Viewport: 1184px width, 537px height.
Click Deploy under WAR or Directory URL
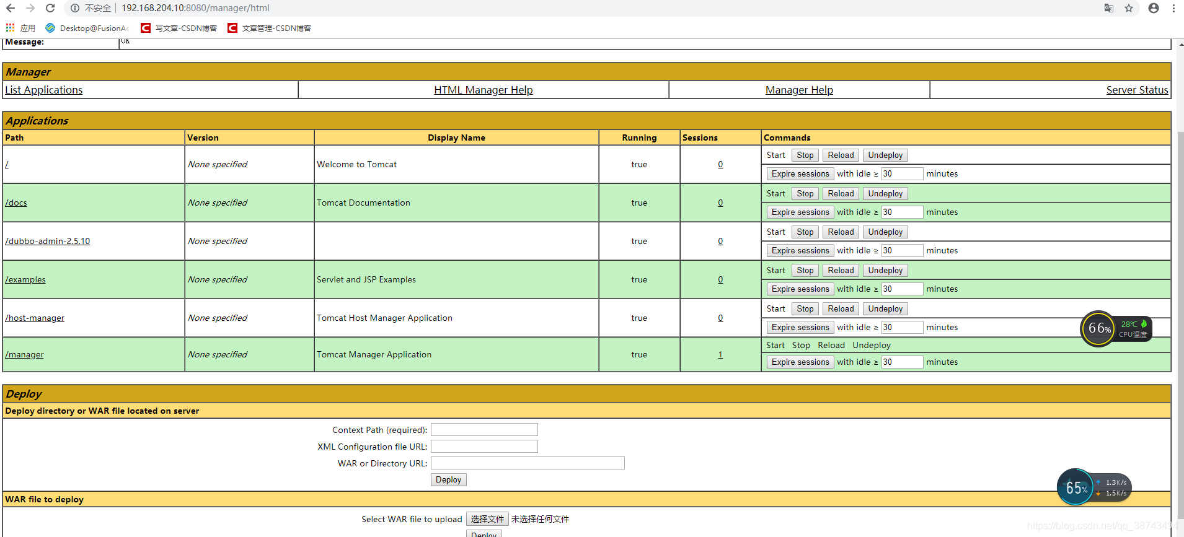[448, 480]
